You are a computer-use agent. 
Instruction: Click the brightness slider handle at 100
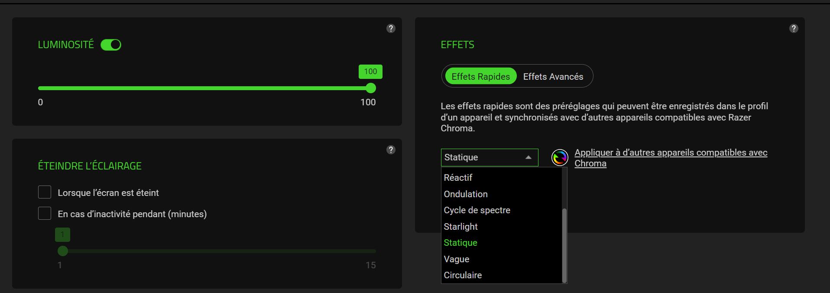(371, 88)
